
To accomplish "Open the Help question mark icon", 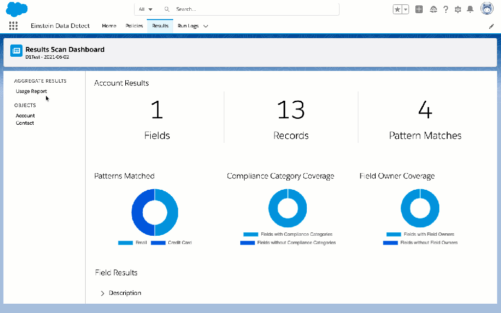I will point(446,9).
